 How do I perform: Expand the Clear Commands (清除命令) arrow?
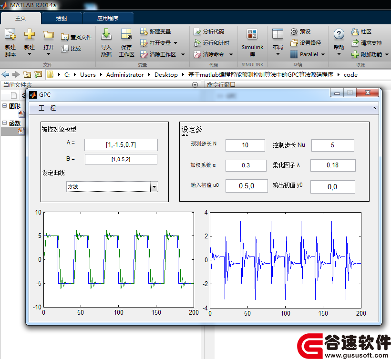point(231,54)
